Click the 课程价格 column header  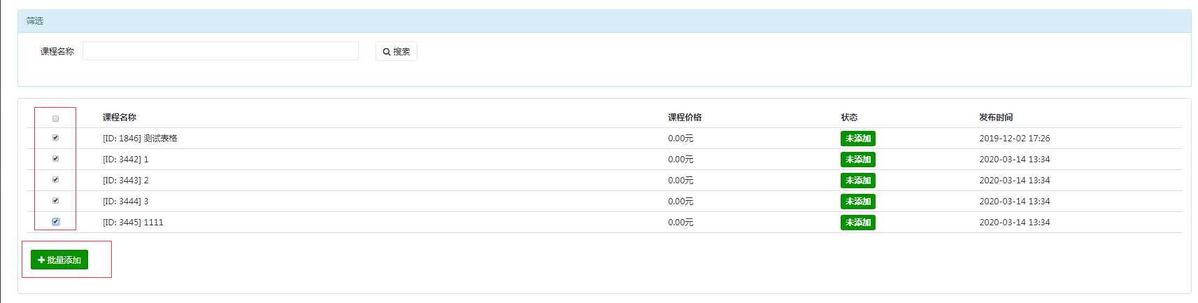coord(685,118)
